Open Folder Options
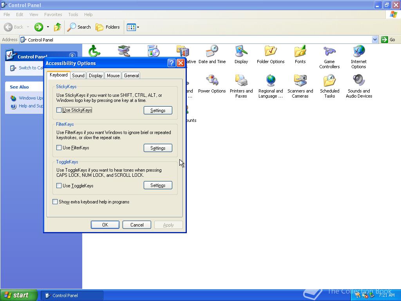This screenshot has width=401, height=301. pos(271,54)
